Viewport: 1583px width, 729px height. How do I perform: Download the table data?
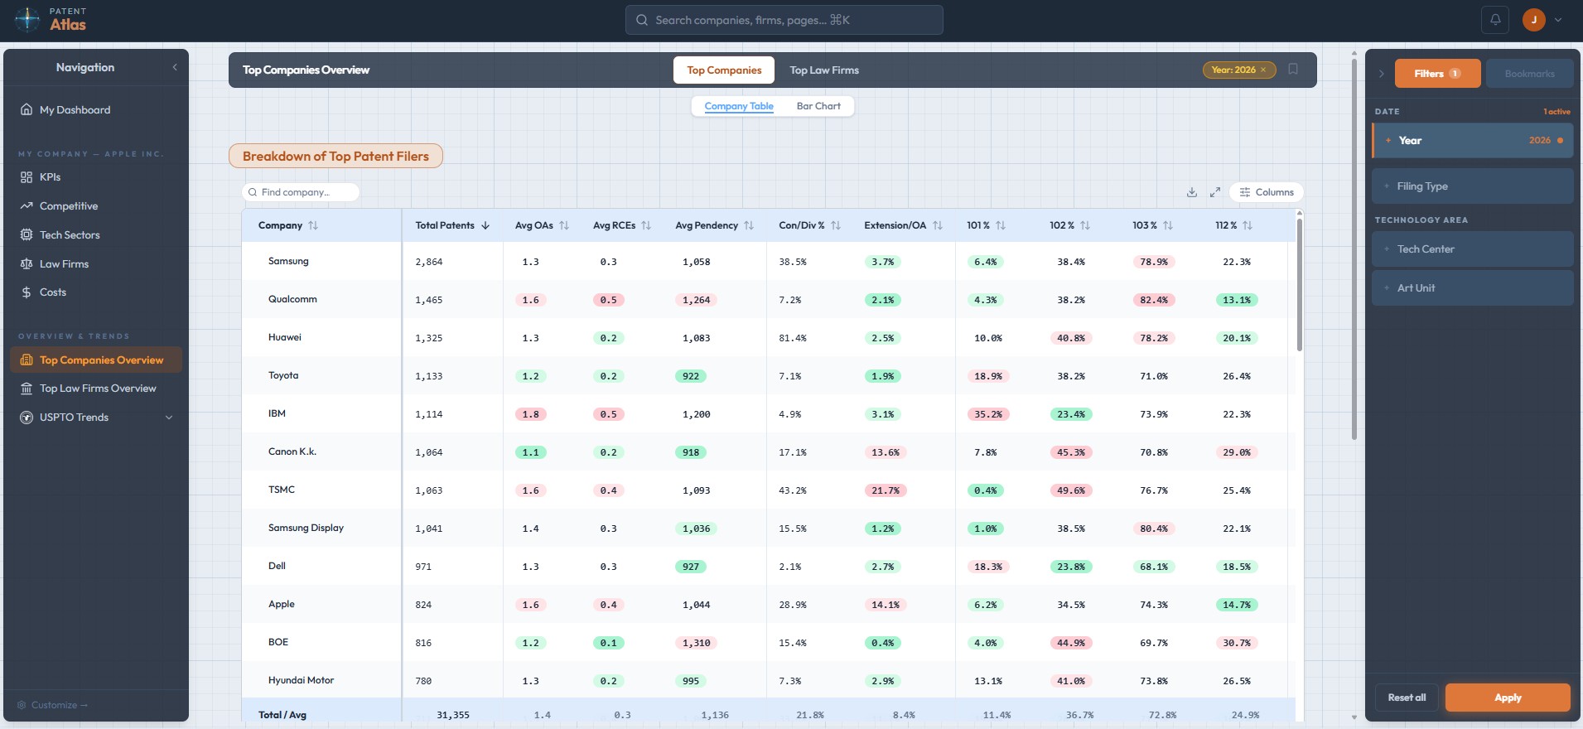tap(1192, 192)
